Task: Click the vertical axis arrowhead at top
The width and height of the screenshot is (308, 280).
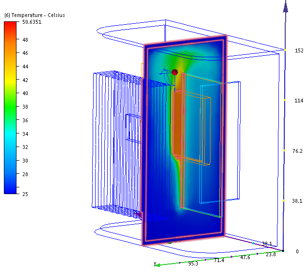Action: pos(286,7)
